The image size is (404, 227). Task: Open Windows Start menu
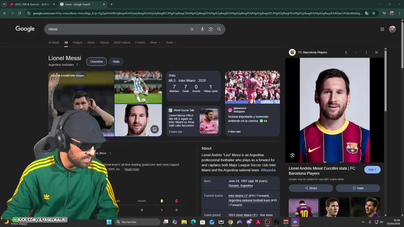click(x=109, y=222)
